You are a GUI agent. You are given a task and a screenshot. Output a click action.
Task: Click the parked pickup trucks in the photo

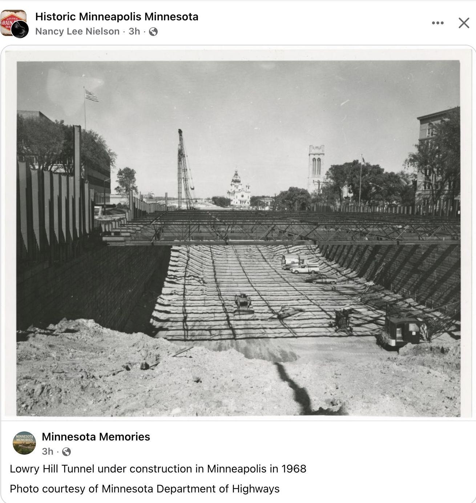[300, 264]
